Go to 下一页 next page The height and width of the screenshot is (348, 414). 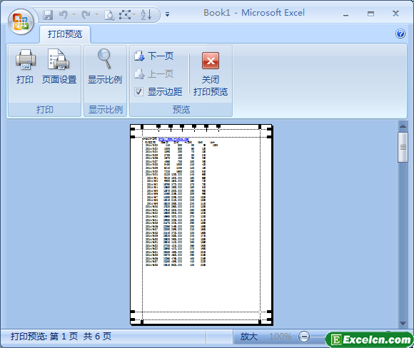tap(153, 56)
